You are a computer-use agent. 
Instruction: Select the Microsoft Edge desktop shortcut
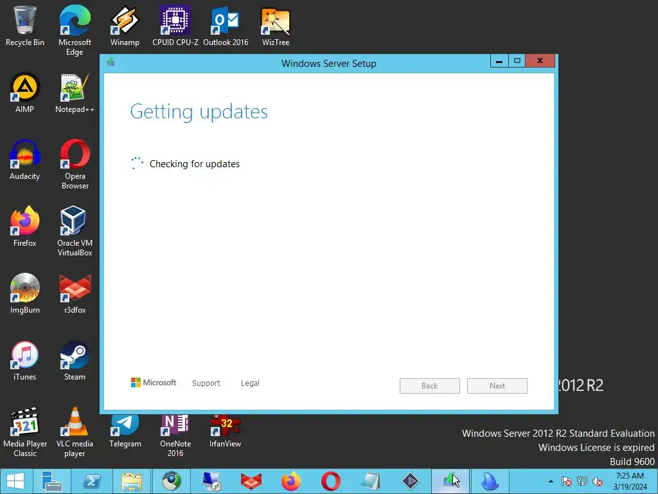(75, 30)
